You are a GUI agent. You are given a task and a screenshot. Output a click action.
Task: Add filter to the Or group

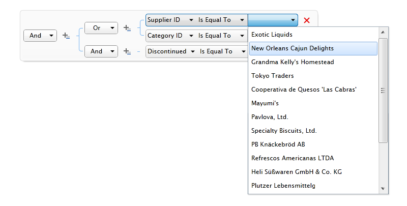(x=127, y=28)
